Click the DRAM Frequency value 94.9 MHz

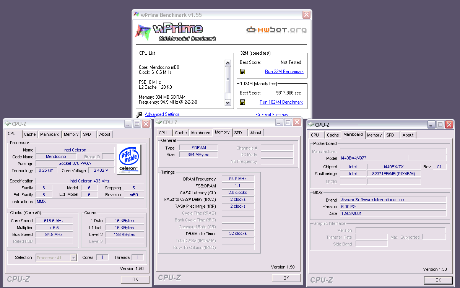tap(238, 179)
